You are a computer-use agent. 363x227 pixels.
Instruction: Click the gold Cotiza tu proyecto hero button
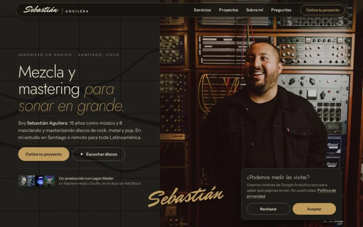tap(44, 154)
